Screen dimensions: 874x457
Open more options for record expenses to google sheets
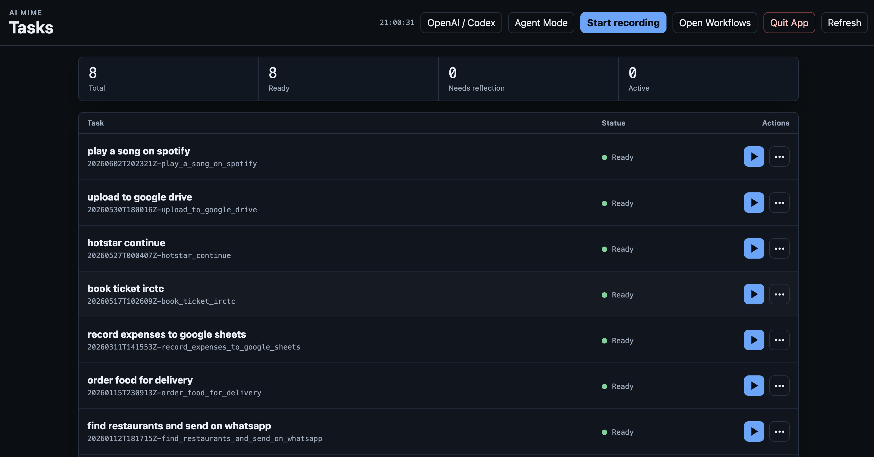(x=779, y=340)
